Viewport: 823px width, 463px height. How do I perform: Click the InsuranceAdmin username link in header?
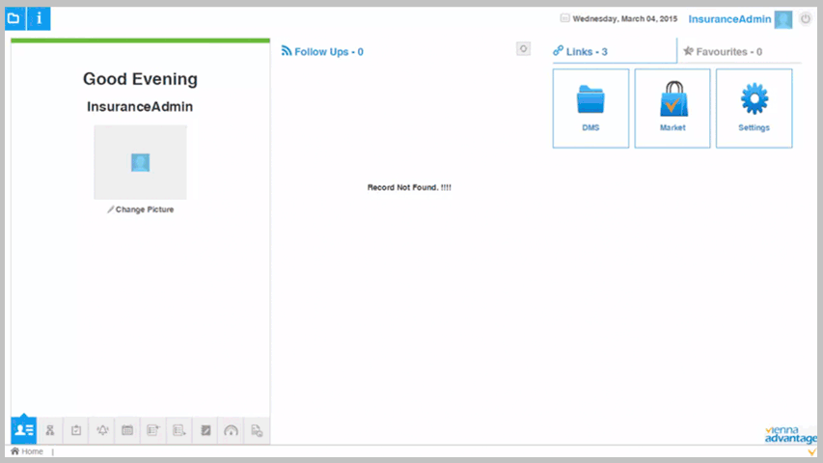coord(729,19)
